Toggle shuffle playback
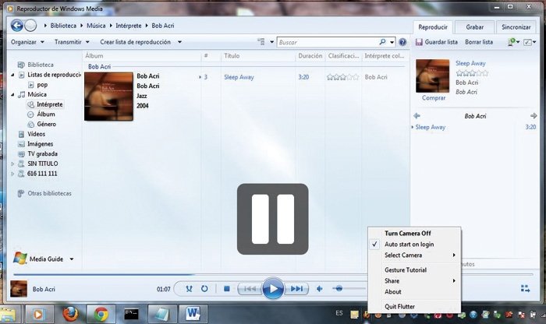The image size is (546, 324). [x=189, y=288]
